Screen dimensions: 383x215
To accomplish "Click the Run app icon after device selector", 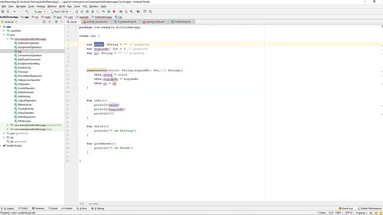I will click(77, 11).
